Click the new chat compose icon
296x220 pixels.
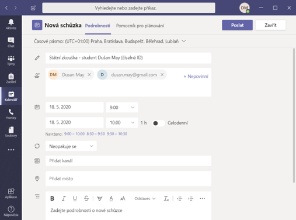pos(33,8)
